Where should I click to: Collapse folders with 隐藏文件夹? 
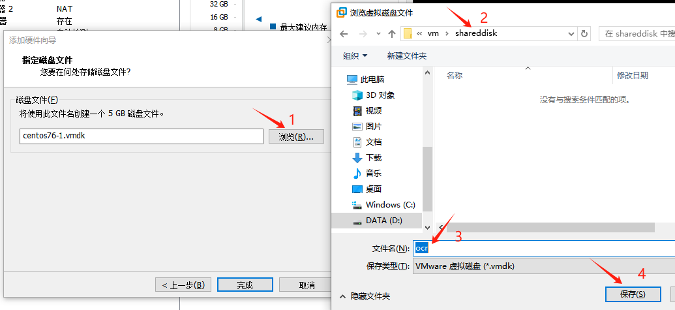[x=365, y=296]
